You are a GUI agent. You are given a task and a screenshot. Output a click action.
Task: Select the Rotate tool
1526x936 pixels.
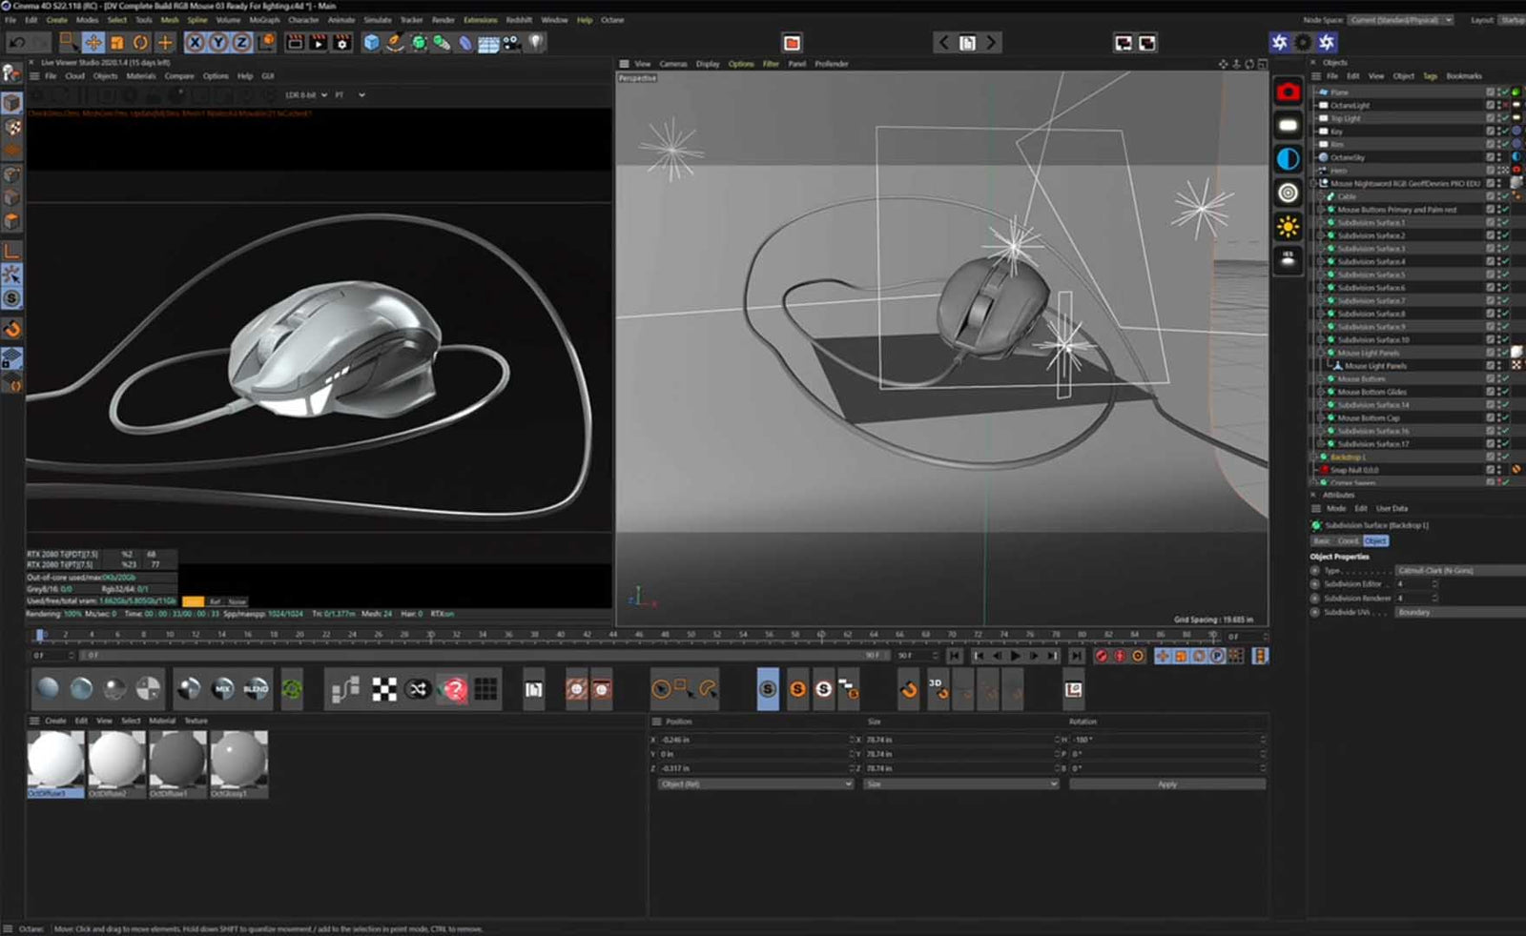(x=141, y=43)
